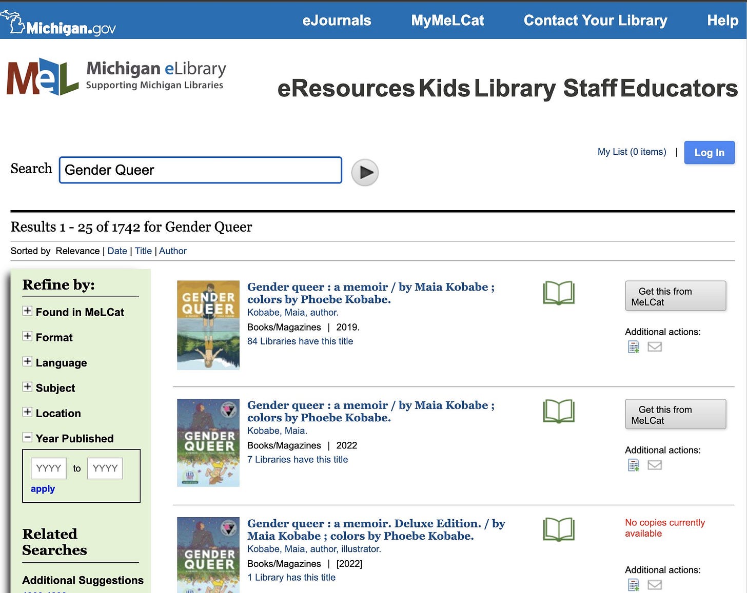The height and width of the screenshot is (593, 747).
Task: Add 2022 Gender queer to My List icon
Action: [634, 465]
